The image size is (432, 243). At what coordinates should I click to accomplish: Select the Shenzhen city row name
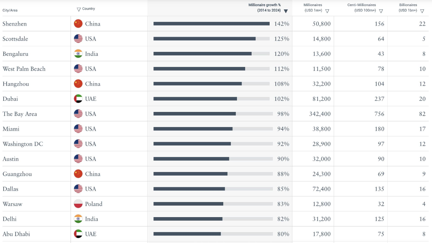pos(15,24)
